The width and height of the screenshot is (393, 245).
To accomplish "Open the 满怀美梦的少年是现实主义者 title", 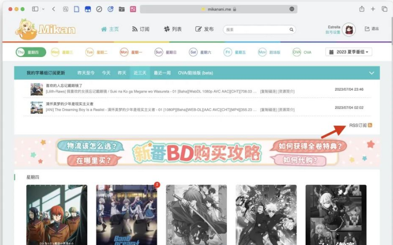I will (x=69, y=104).
